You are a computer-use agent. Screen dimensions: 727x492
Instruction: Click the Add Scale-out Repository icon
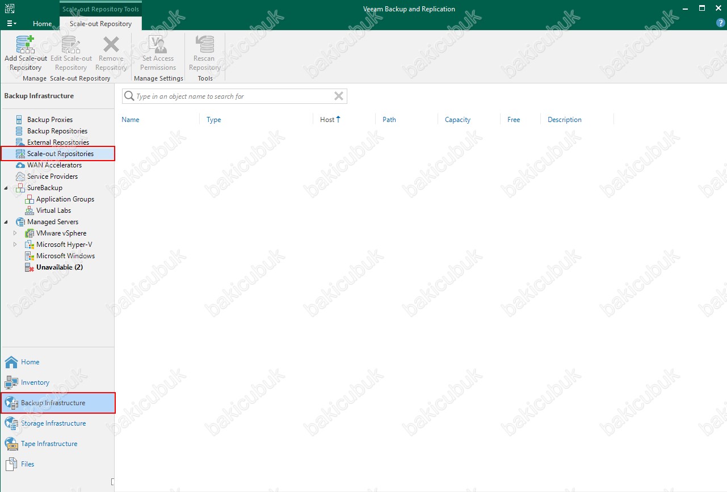point(26,44)
